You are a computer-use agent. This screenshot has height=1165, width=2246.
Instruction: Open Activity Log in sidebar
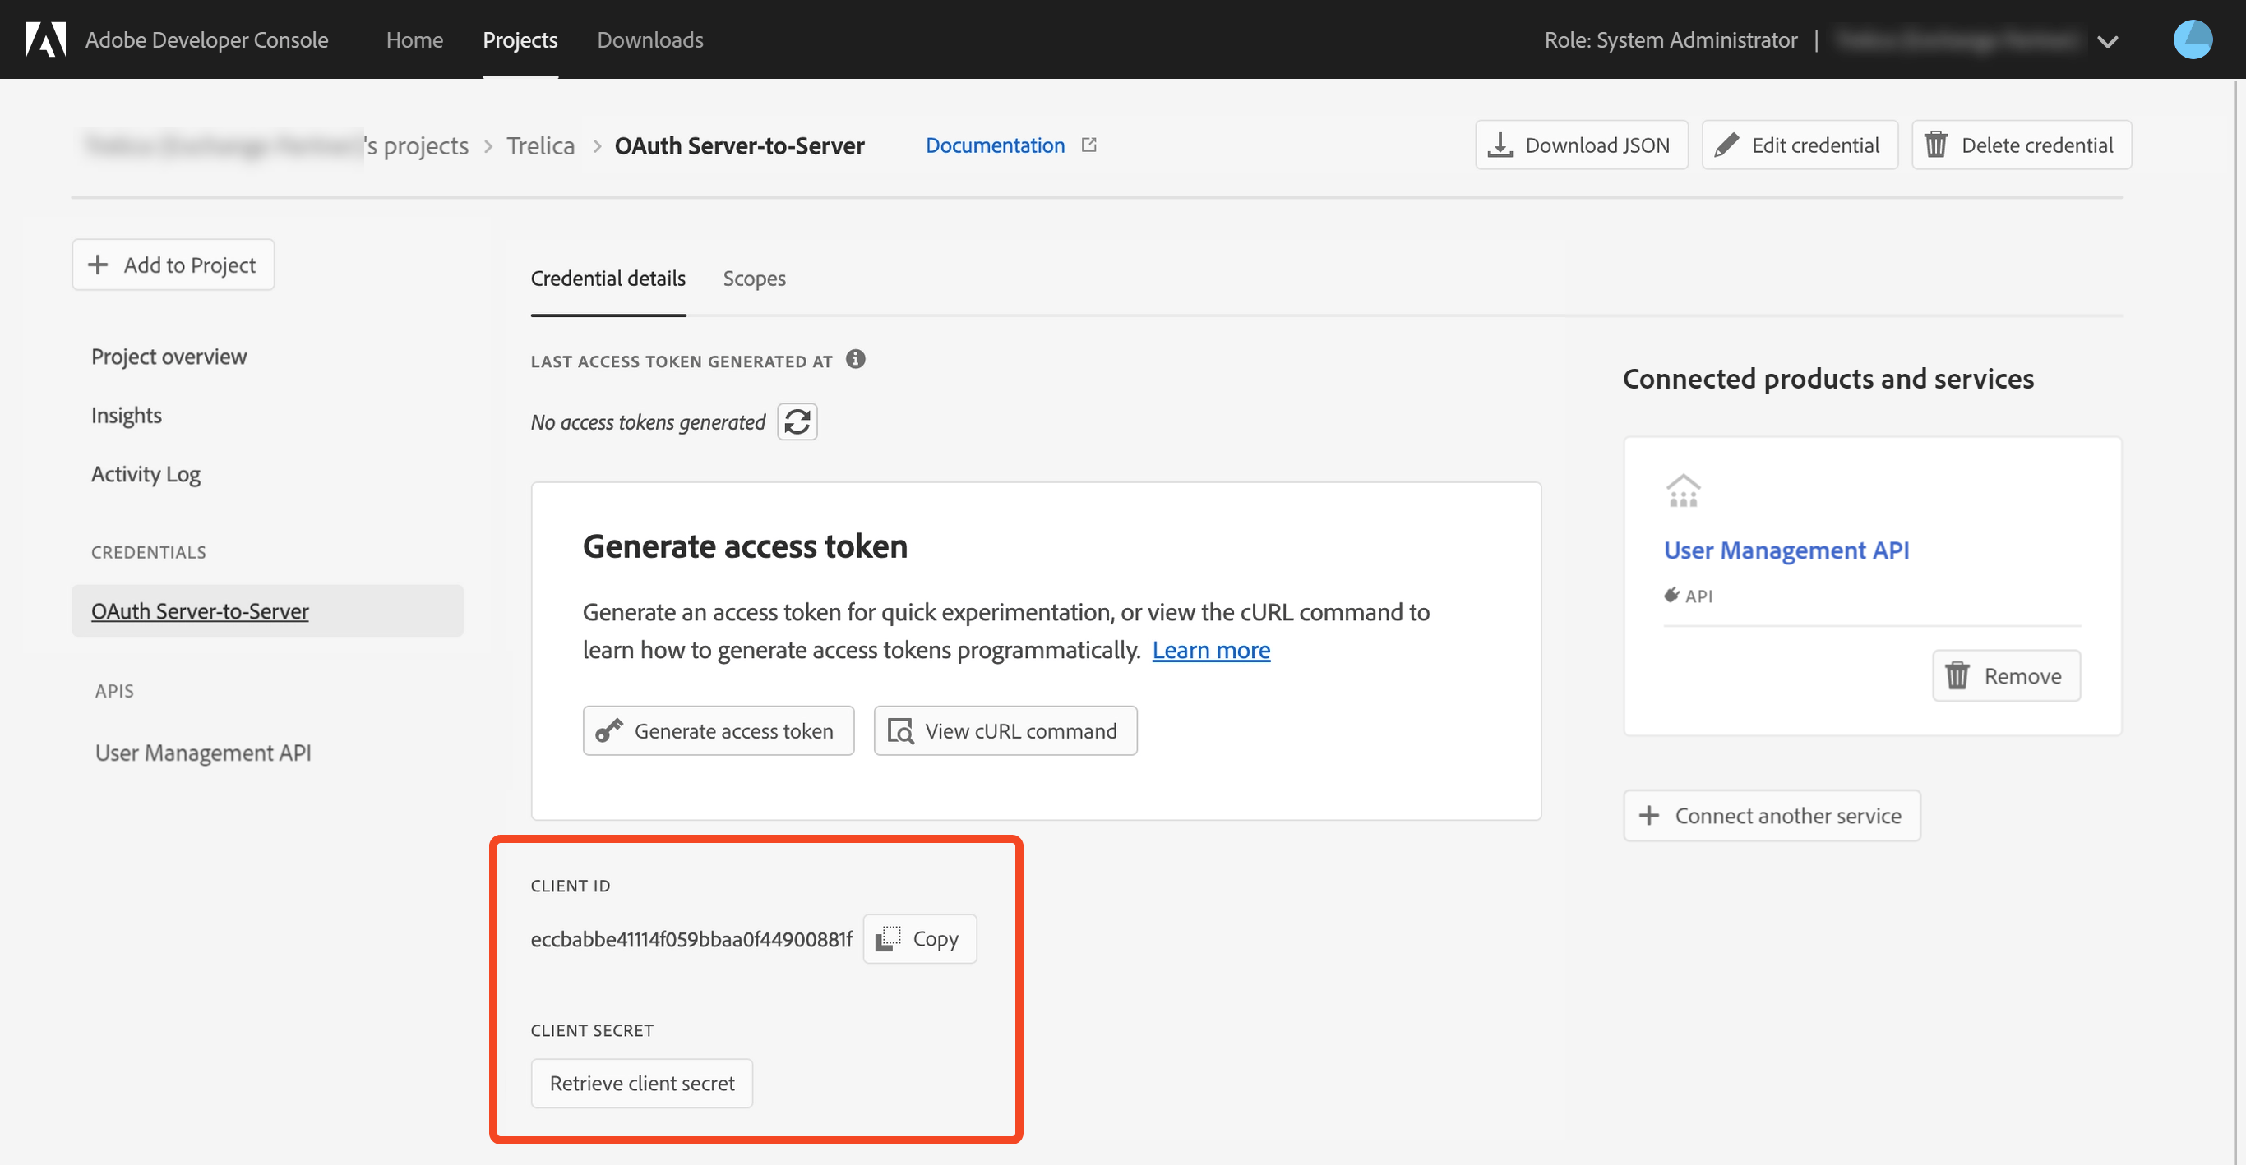point(146,474)
